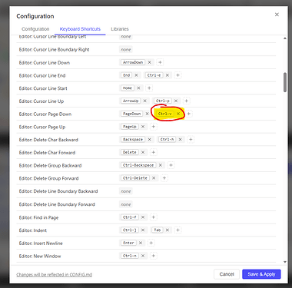Click the Ctrl-Backspace key badge
This screenshot has height=288, width=292.
138,165
